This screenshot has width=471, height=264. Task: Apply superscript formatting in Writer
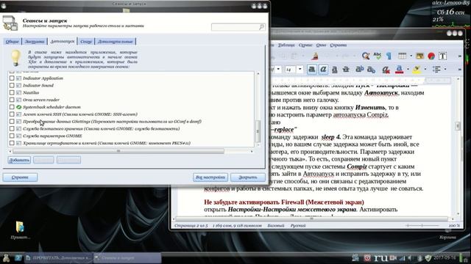click(359, 70)
